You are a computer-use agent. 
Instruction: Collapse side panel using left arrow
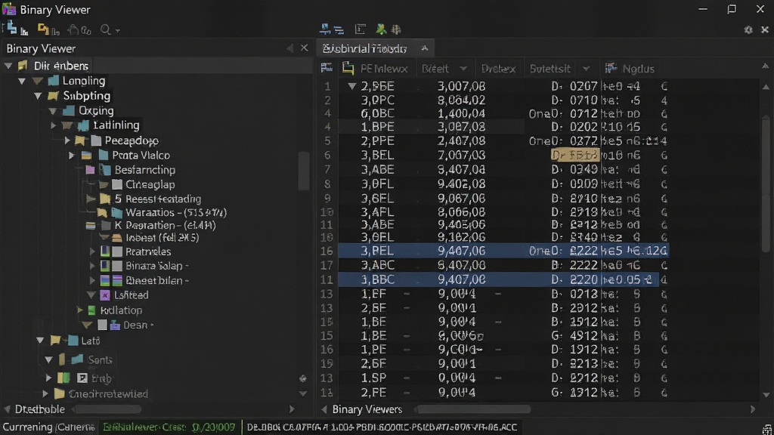[289, 48]
